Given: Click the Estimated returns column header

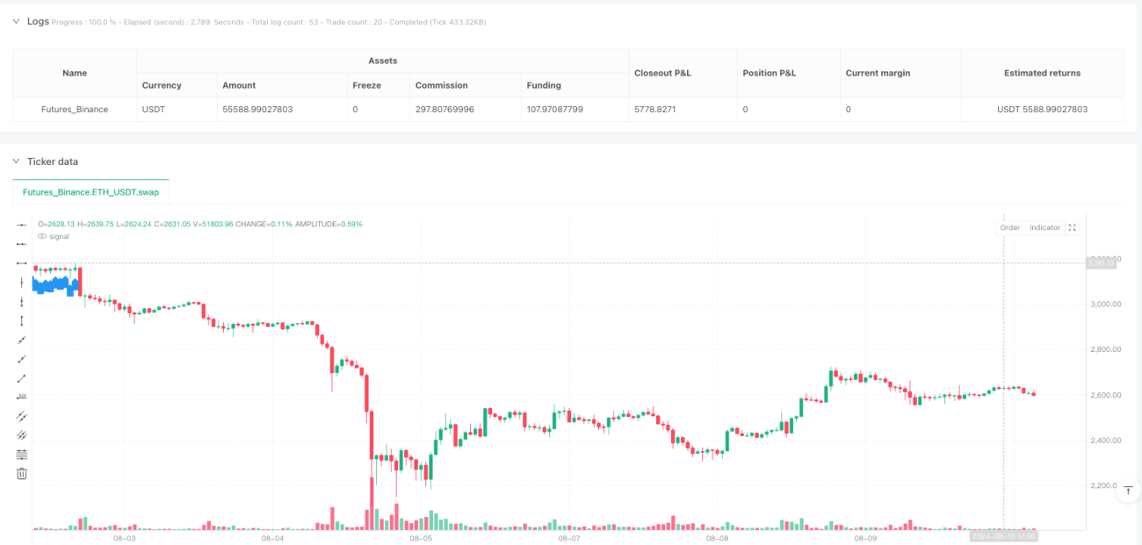Looking at the screenshot, I should [1042, 73].
